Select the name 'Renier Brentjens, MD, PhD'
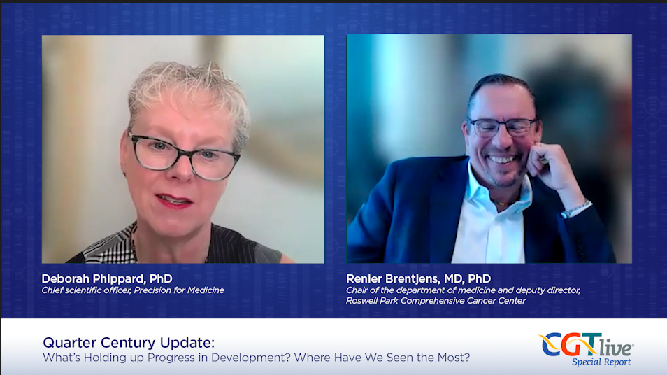The width and height of the screenshot is (667, 375). click(418, 279)
